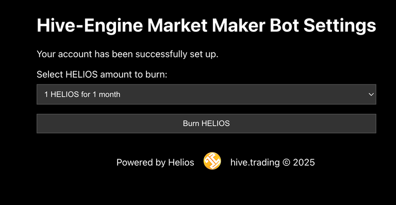This screenshot has height=205, width=396.
Task: Click the 'Select HELIOS amount to burn' label
Action: click(102, 74)
